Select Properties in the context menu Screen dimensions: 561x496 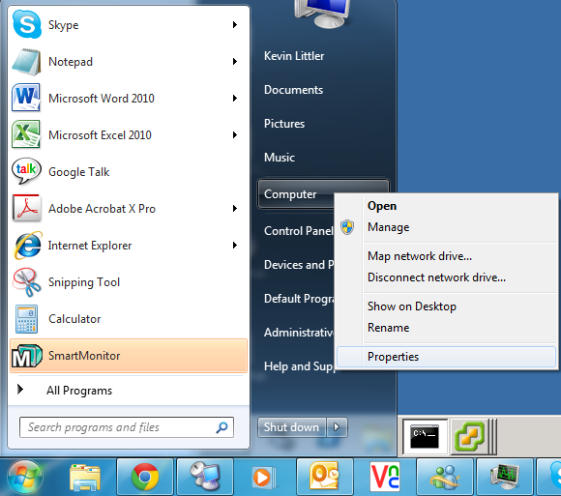(447, 357)
